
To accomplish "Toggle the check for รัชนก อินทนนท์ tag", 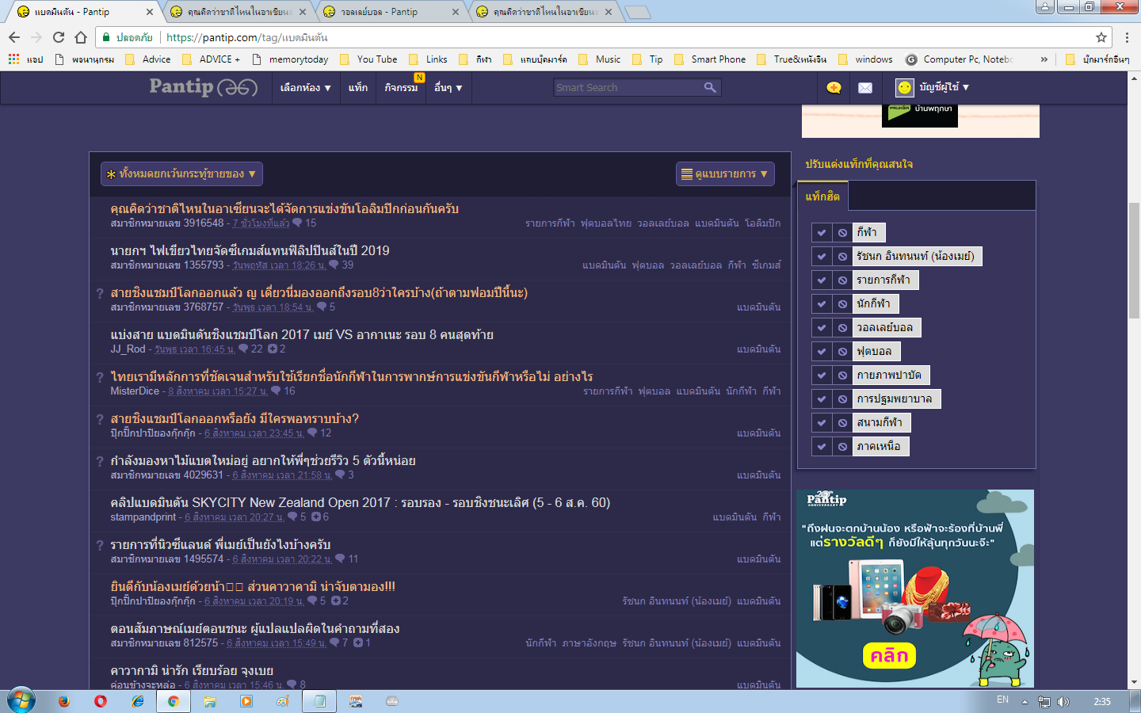I will [x=822, y=257].
